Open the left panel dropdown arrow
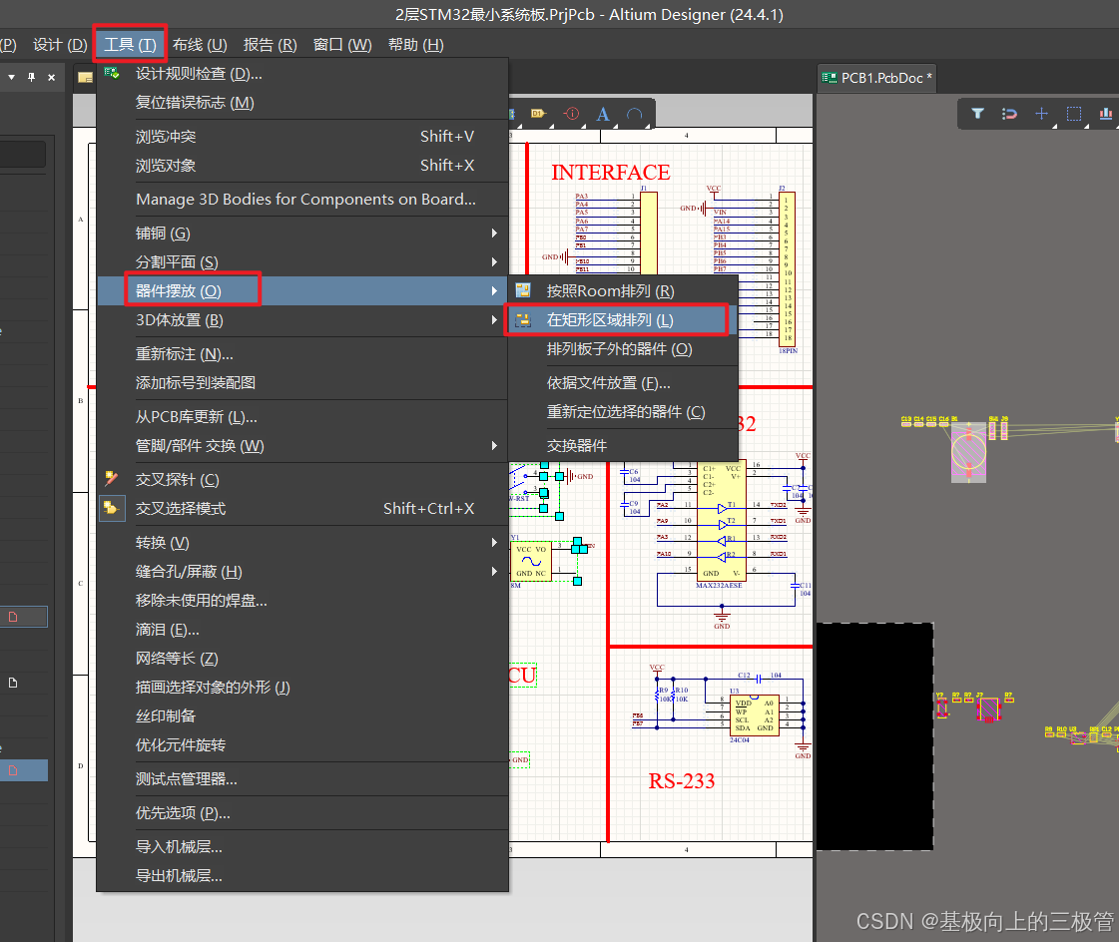The height and width of the screenshot is (942, 1119). pos(11,77)
